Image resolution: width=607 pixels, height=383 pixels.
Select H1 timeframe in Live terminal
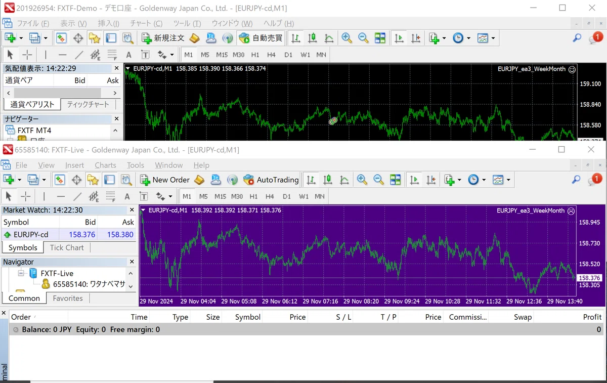253,196
